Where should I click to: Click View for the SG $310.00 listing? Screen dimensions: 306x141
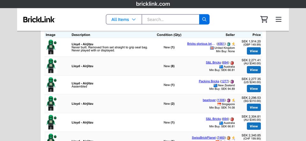(254, 107)
